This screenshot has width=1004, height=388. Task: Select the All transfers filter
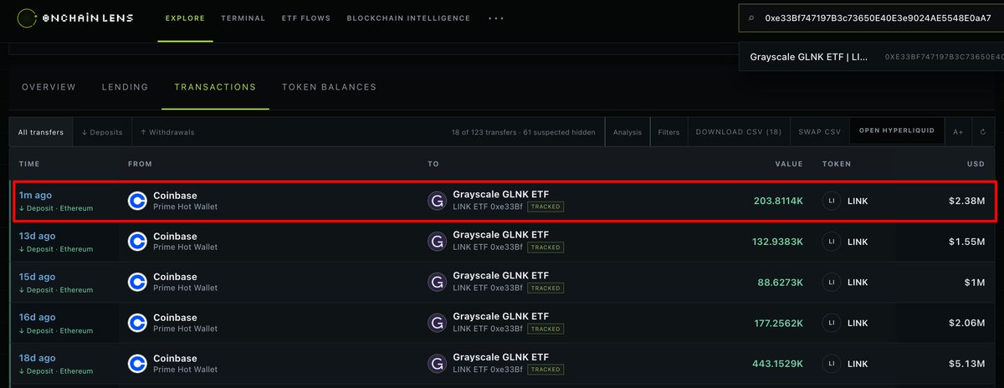pyautogui.click(x=41, y=132)
